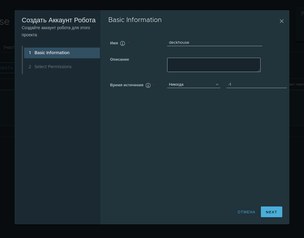Expand the expiration time options list
Viewport: 304px width, 238px height.
(193, 84)
